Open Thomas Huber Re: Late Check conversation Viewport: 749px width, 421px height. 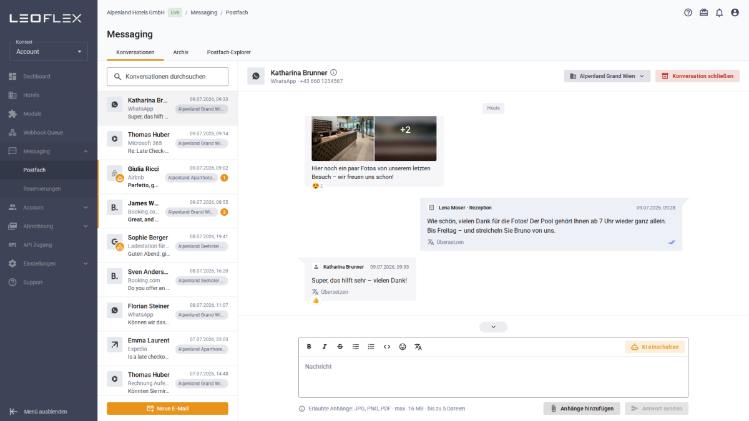[167, 142]
